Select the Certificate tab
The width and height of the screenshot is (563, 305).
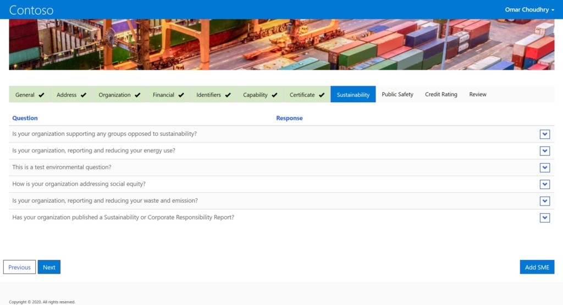(307, 95)
